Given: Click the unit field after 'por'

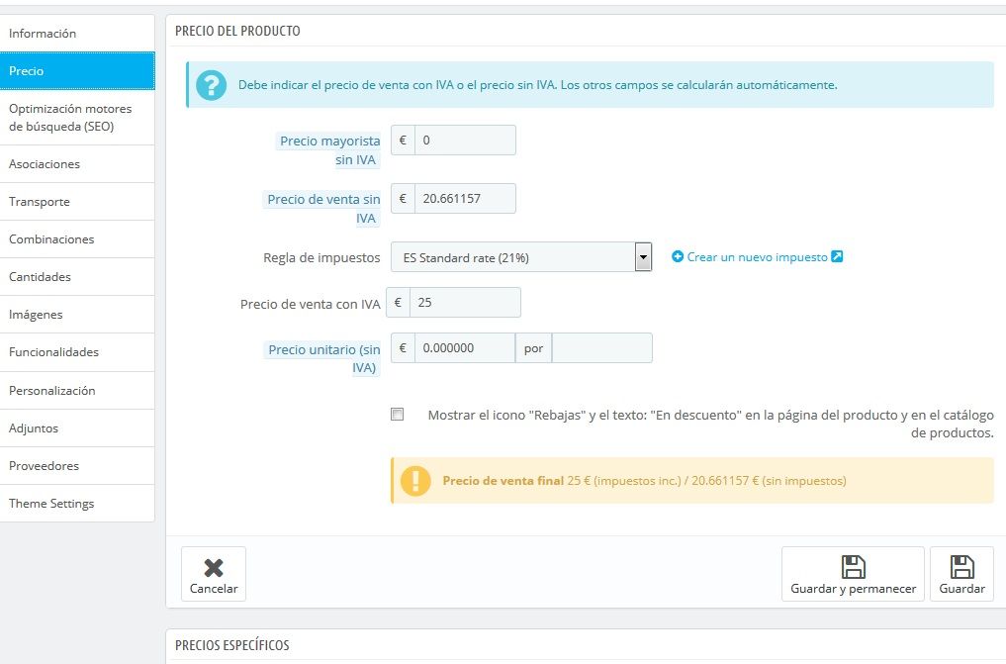Looking at the screenshot, I should 601,347.
